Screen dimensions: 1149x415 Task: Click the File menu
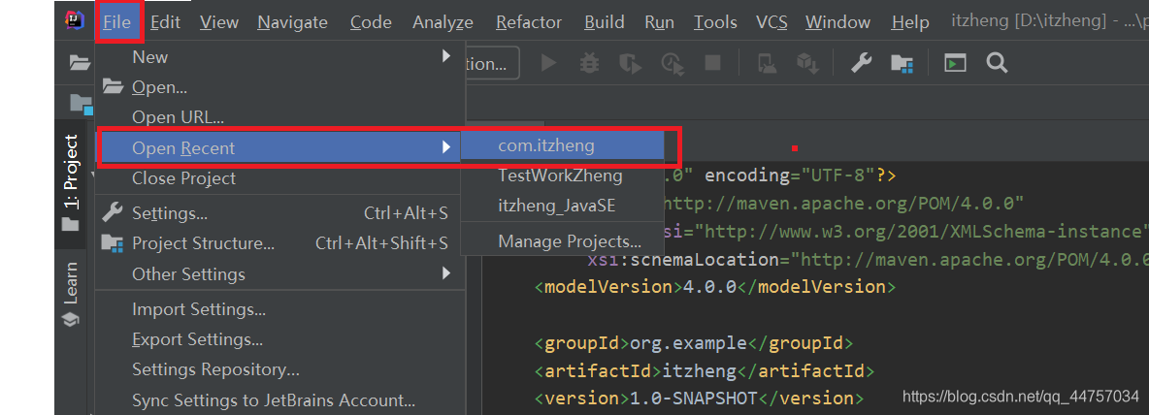(x=118, y=22)
